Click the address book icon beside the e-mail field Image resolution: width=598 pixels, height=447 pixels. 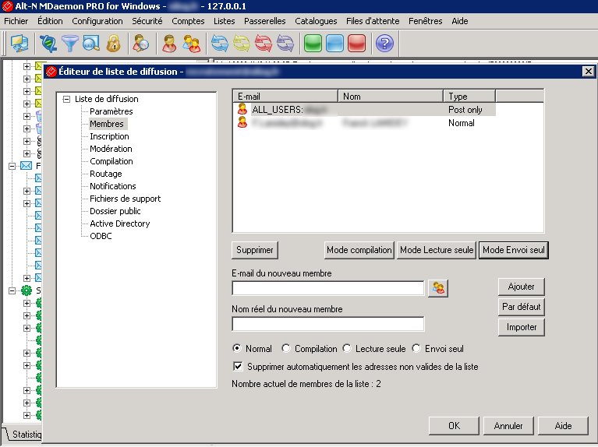pos(438,288)
